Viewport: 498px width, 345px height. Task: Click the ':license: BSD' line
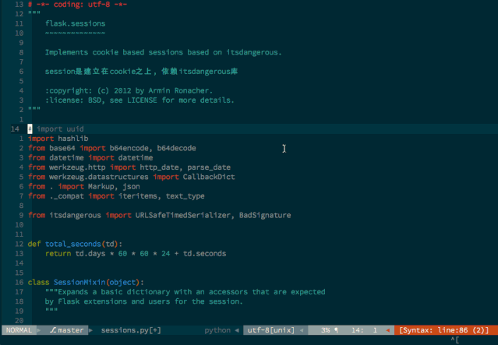[140, 100]
